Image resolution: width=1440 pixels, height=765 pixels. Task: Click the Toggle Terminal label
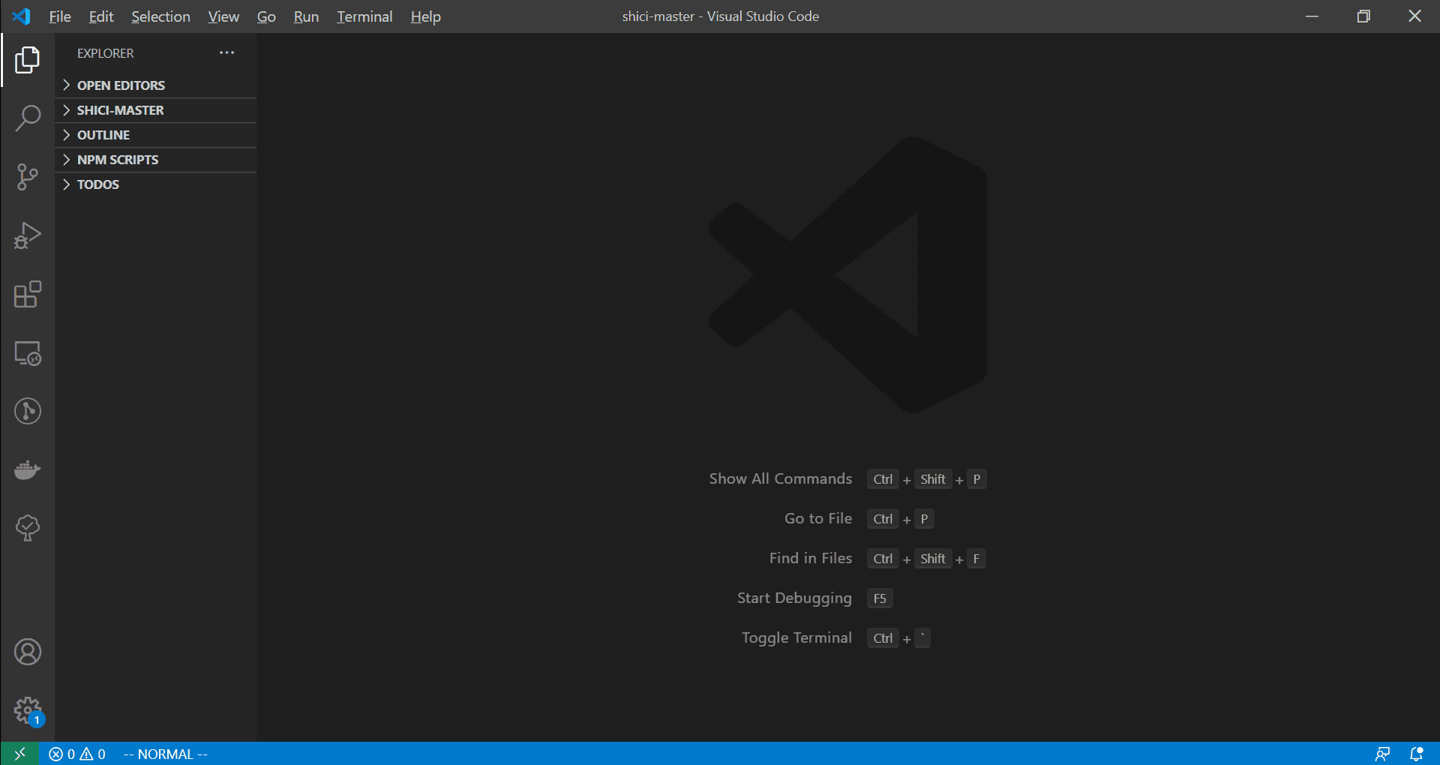pyautogui.click(x=796, y=637)
